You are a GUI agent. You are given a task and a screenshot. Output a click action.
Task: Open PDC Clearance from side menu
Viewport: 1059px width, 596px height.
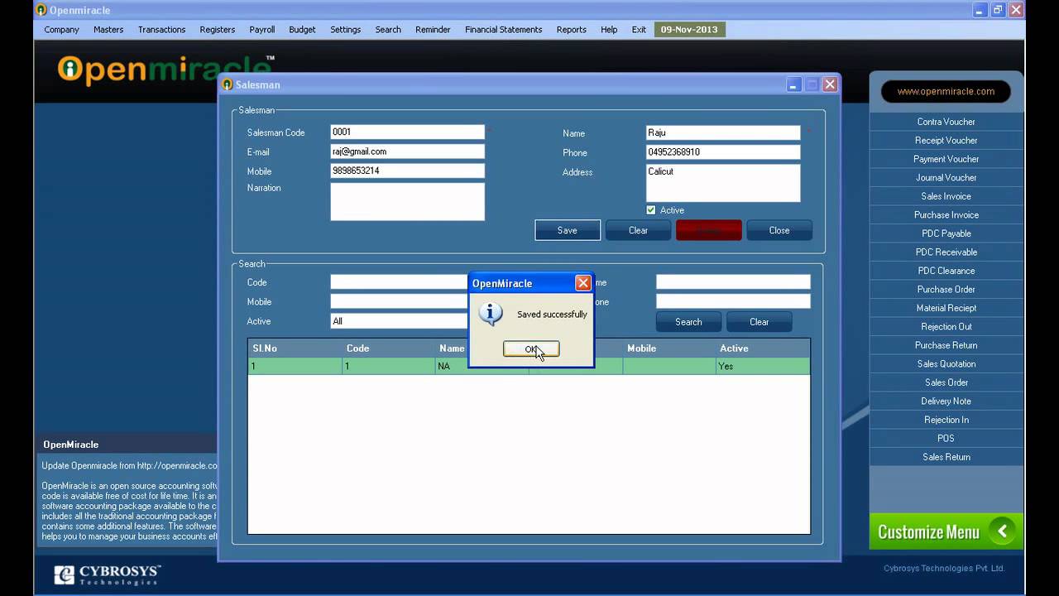946,271
